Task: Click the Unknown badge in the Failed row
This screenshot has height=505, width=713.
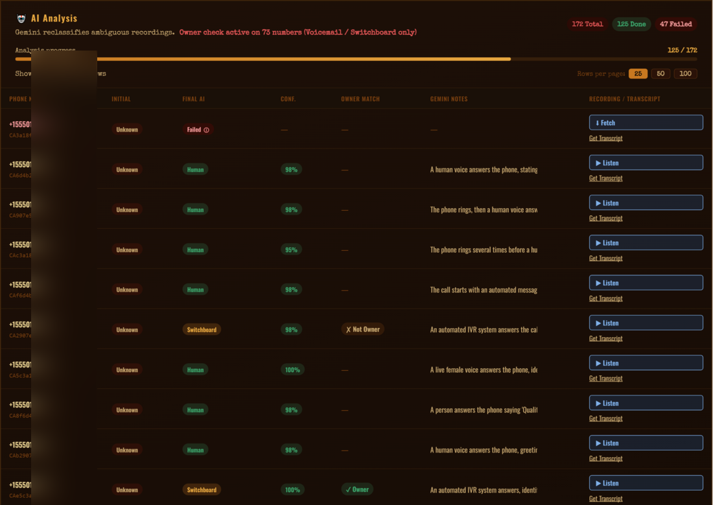Action: [x=127, y=130]
